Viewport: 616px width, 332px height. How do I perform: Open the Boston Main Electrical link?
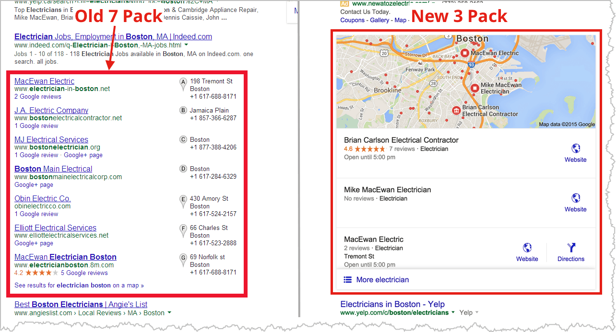tap(53, 169)
